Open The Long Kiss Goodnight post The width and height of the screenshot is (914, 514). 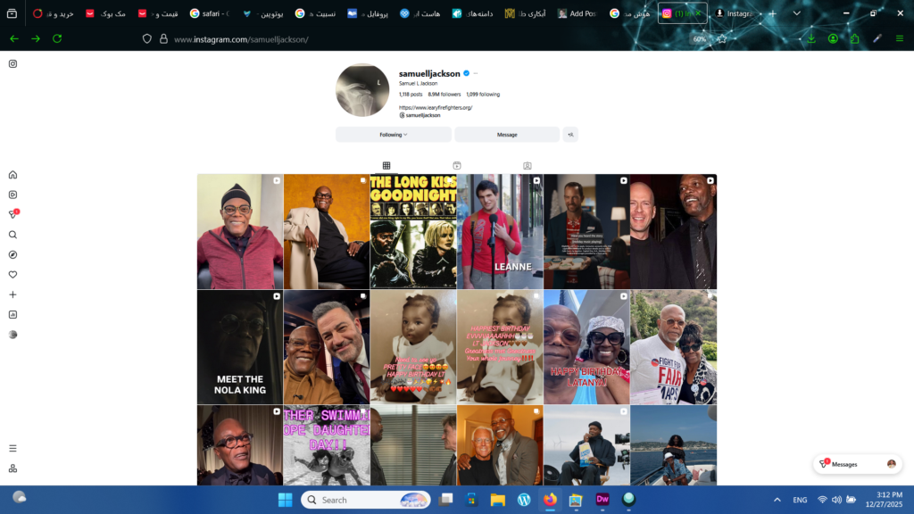point(413,231)
